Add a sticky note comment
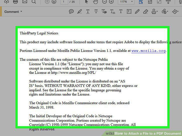182x136 pixels. (71, 11)
